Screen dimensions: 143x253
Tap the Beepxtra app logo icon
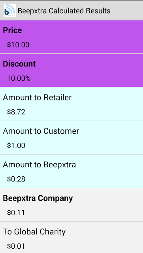pyautogui.click(x=9, y=11)
